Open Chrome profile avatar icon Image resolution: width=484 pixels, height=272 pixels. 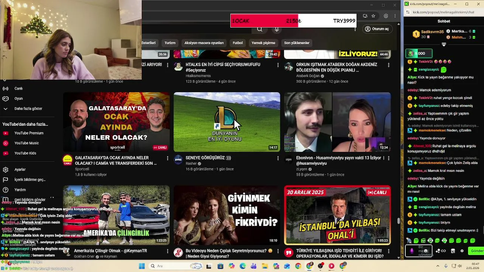386,16
